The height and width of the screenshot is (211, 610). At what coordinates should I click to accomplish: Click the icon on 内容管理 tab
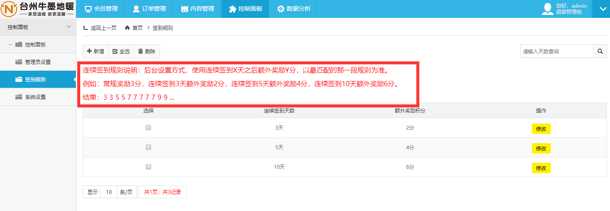click(x=185, y=9)
